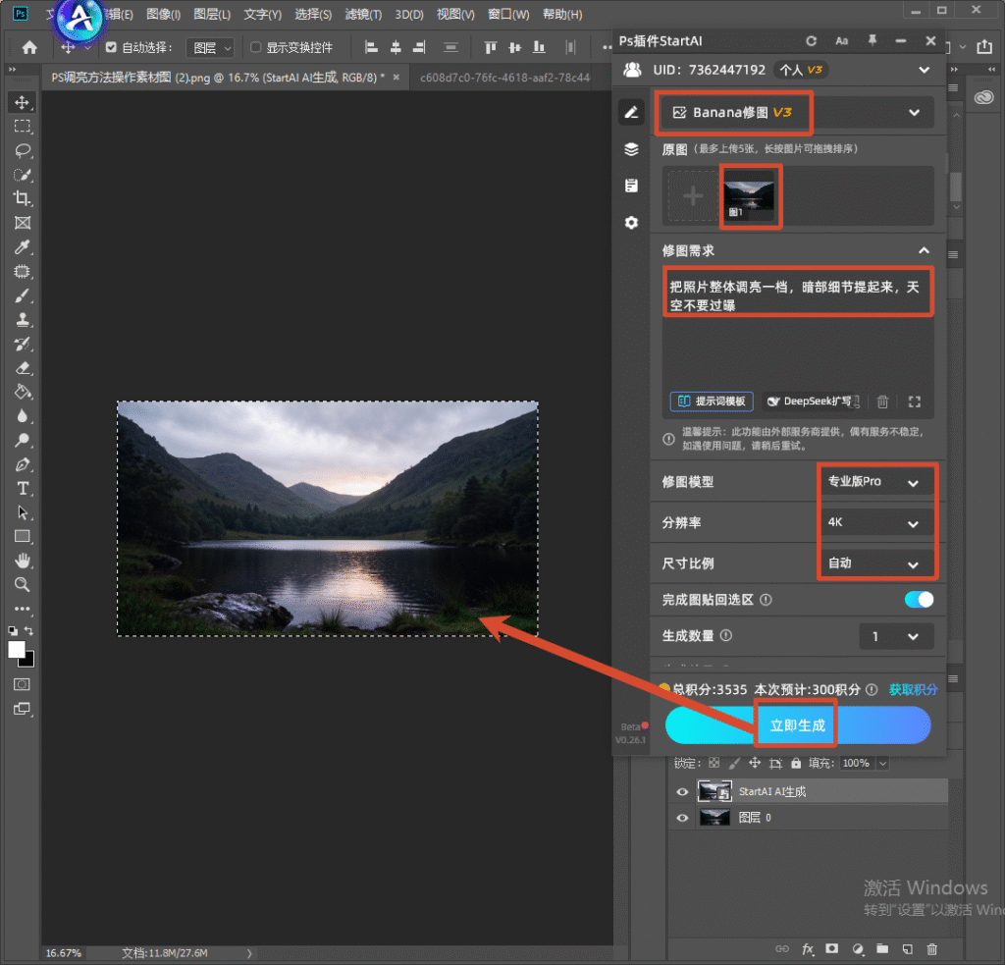This screenshot has width=1005, height=965.
Task: Expand the prompt box to fullscreen
Action: click(x=915, y=402)
